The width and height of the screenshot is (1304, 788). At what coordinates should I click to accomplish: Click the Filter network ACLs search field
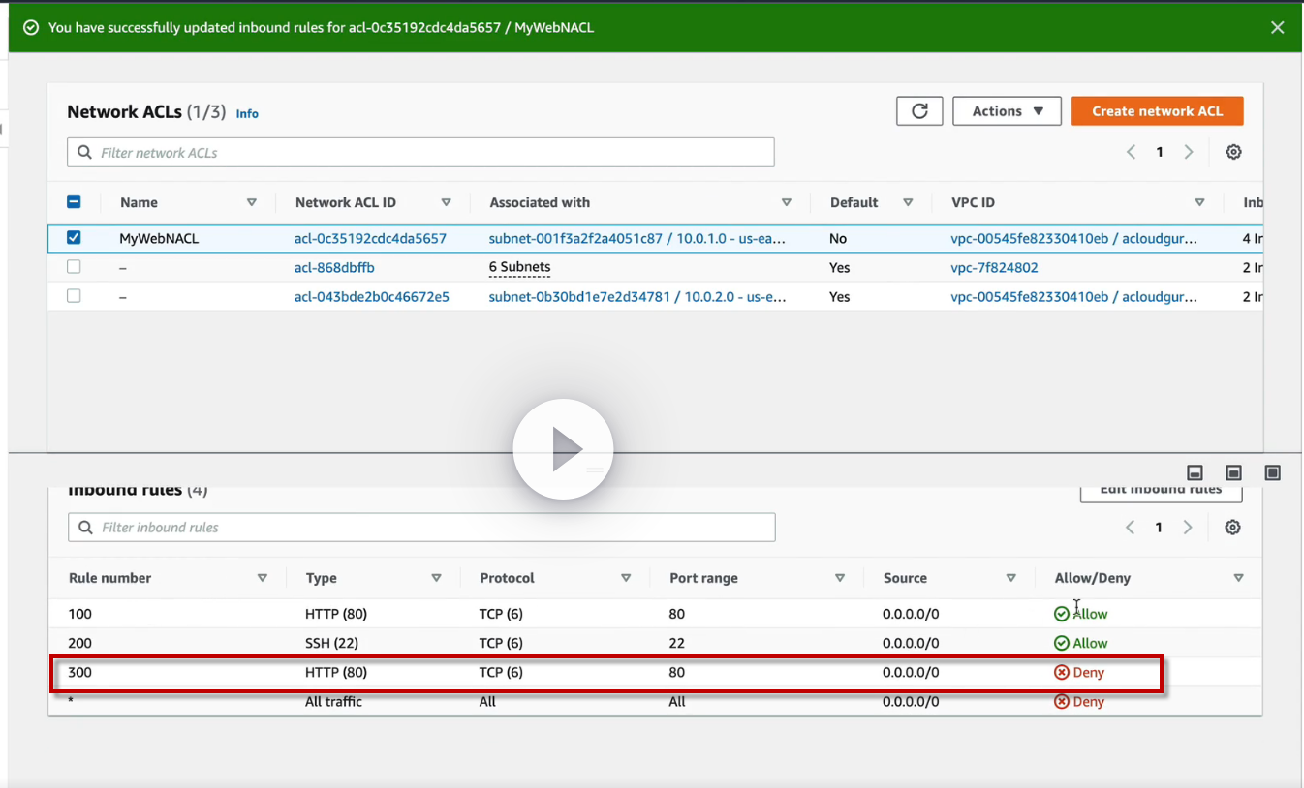coord(420,153)
